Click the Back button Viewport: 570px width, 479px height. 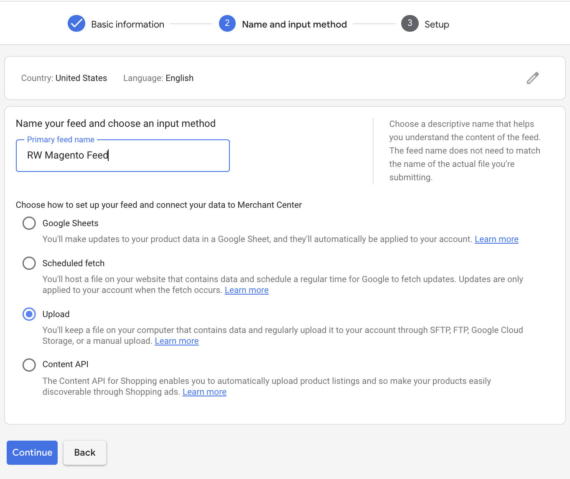click(x=85, y=453)
